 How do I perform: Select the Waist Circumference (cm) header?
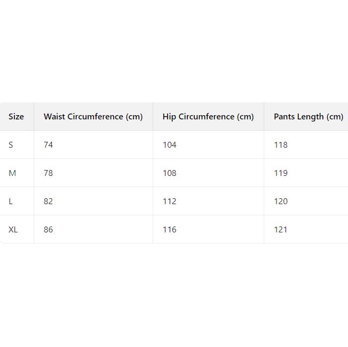[93, 117]
